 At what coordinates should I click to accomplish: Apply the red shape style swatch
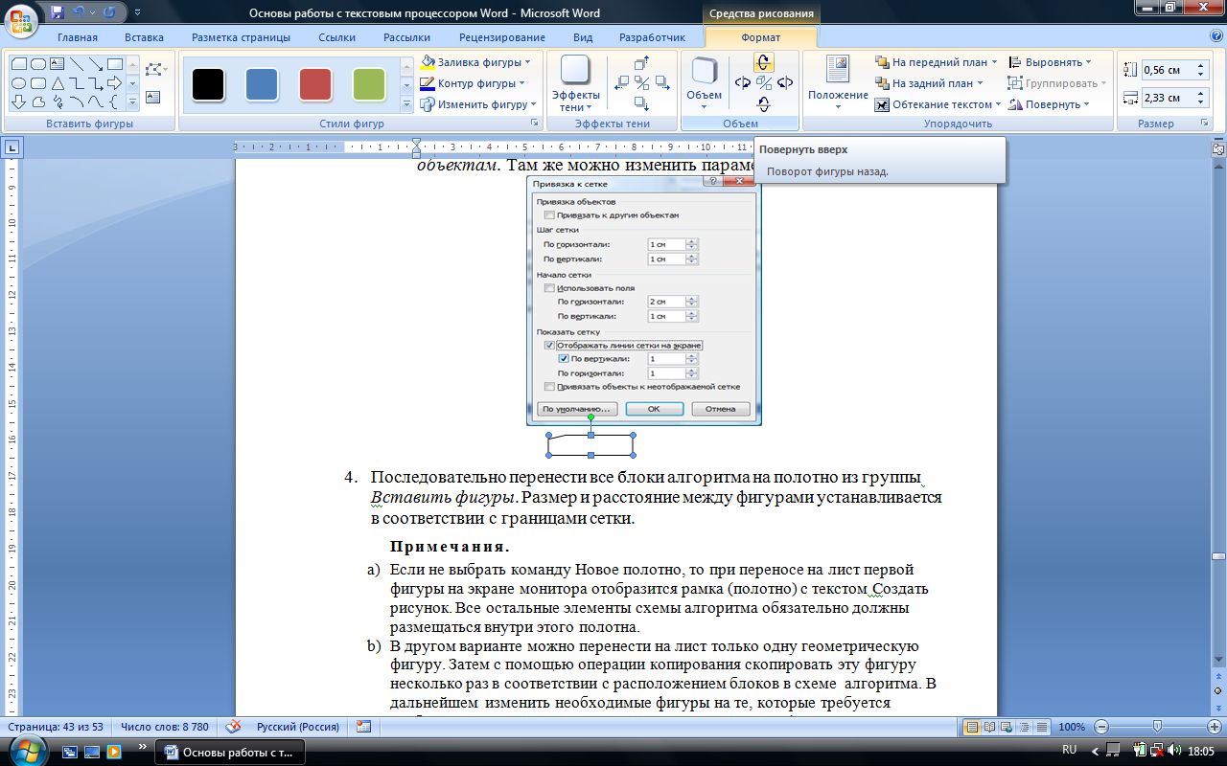pyautogui.click(x=315, y=84)
